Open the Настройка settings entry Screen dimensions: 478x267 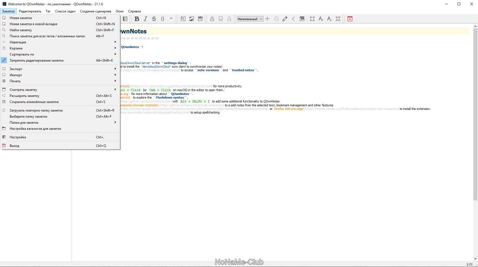[x=60, y=137]
